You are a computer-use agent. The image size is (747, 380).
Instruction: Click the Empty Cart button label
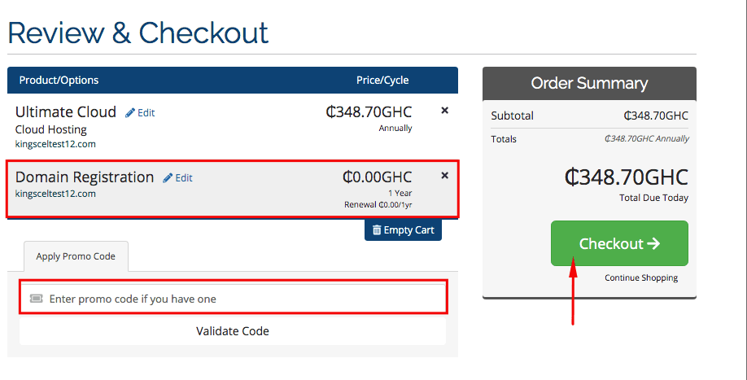[x=408, y=230]
